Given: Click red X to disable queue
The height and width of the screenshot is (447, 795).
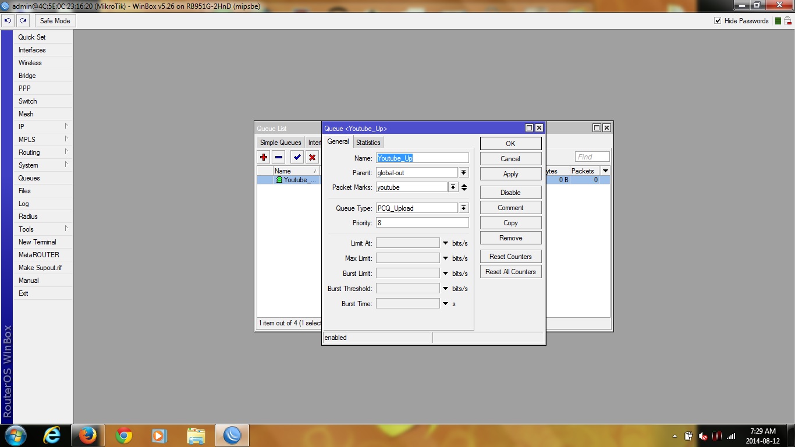Looking at the screenshot, I should pyautogui.click(x=313, y=157).
